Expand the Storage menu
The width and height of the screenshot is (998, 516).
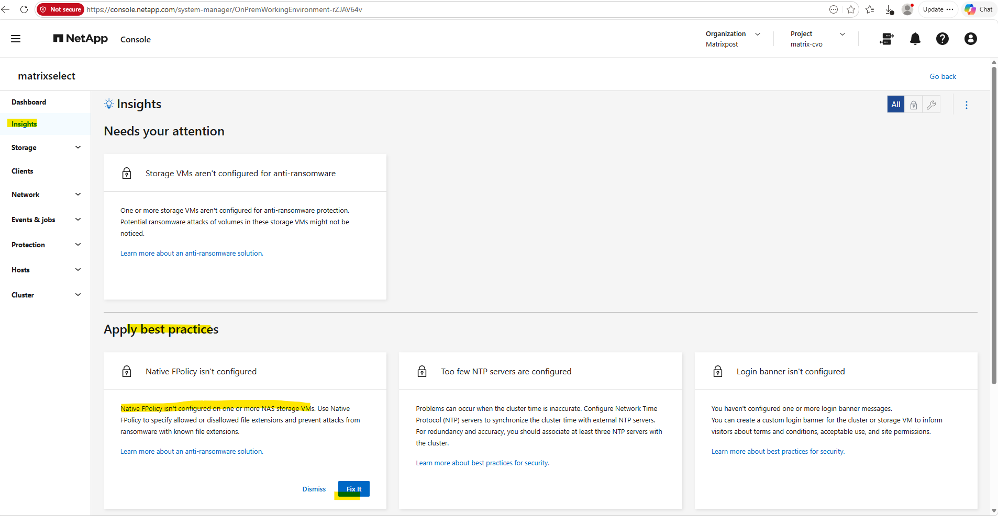[46, 147]
